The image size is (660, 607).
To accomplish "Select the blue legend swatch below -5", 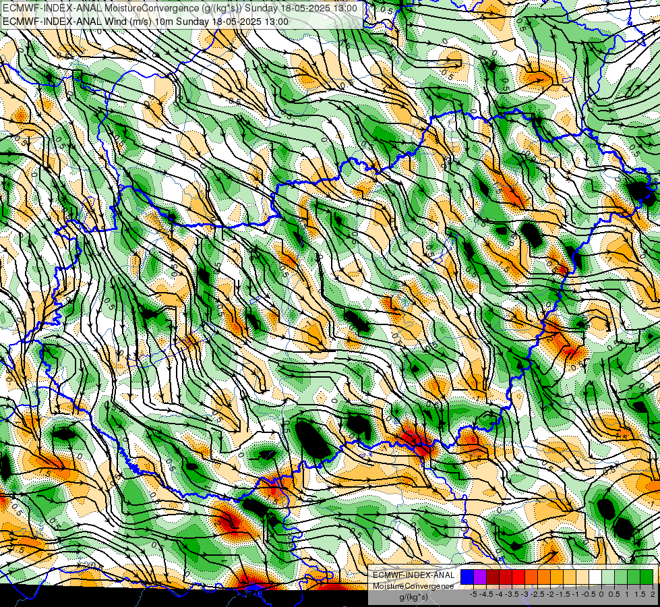I will pyautogui.click(x=467, y=577).
